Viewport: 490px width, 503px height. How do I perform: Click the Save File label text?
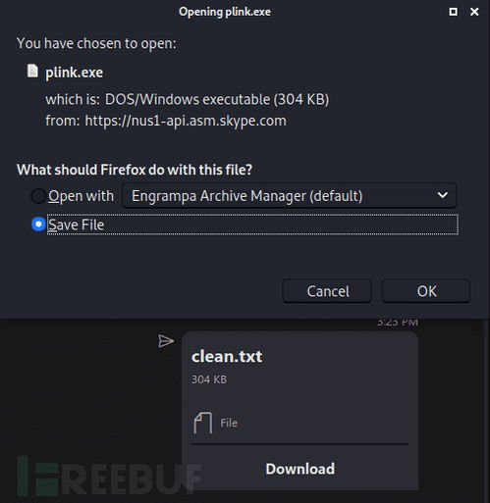77,225
